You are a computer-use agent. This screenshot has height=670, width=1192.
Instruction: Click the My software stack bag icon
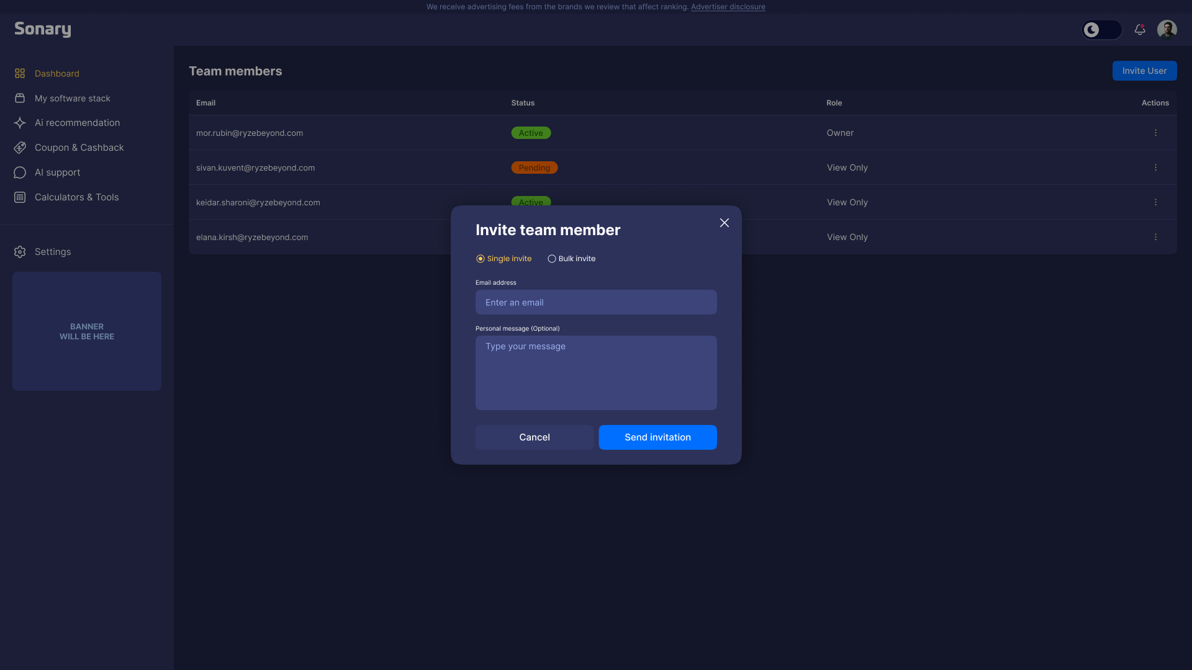point(20,98)
